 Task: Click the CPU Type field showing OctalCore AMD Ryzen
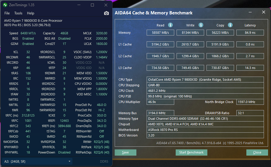[205, 80]
